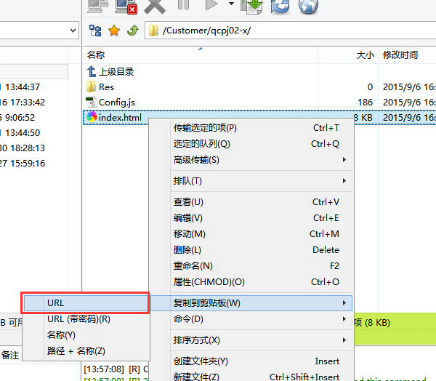436x381 pixels.
Task: Open the Res folder in file list
Action: pyautogui.click(x=106, y=87)
